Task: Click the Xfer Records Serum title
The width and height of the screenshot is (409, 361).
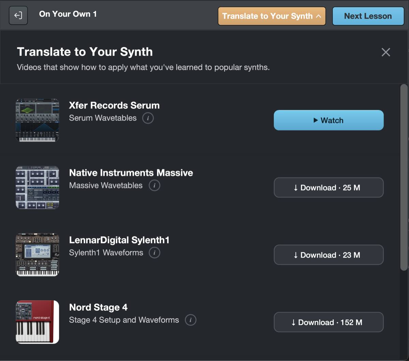Action: (x=114, y=105)
